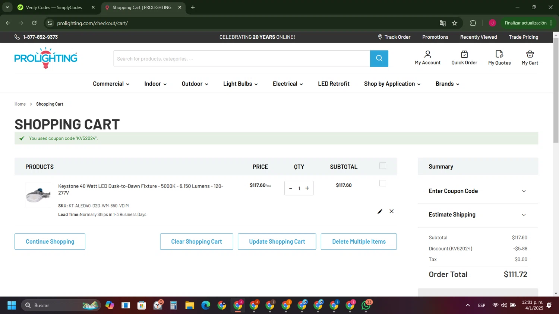Switch to the Verify Codes SimplyCodes tab
This screenshot has height=314, width=559.
click(57, 7)
